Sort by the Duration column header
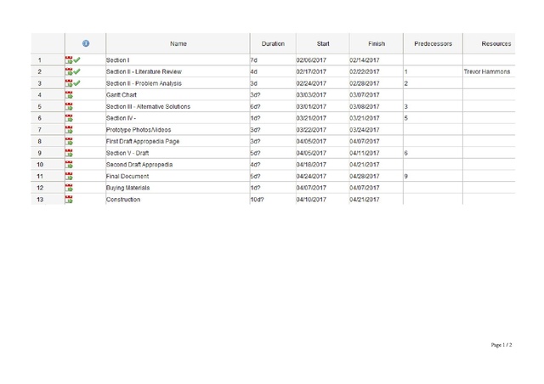 pos(273,43)
